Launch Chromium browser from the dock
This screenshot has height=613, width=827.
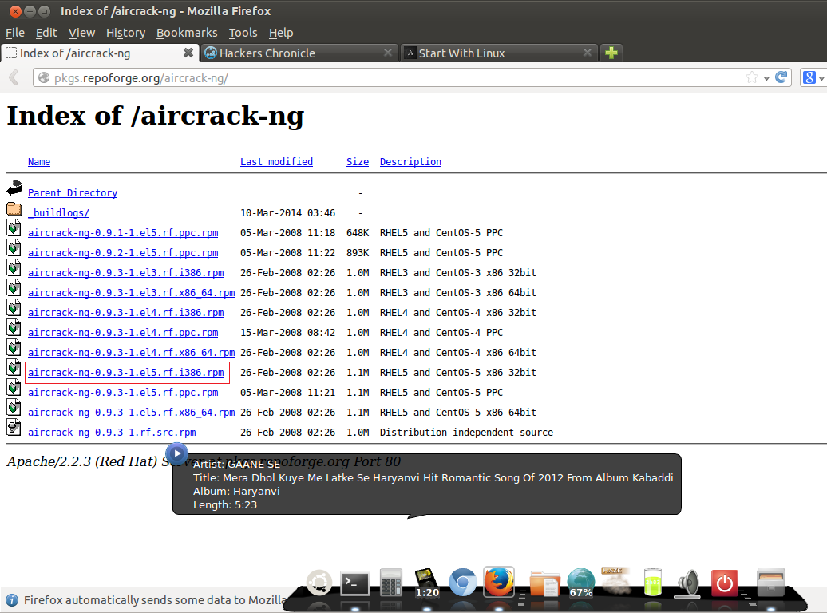tap(462, 583)
